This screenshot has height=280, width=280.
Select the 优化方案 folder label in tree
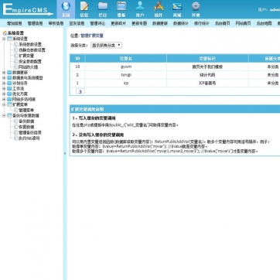coord(20,94)
